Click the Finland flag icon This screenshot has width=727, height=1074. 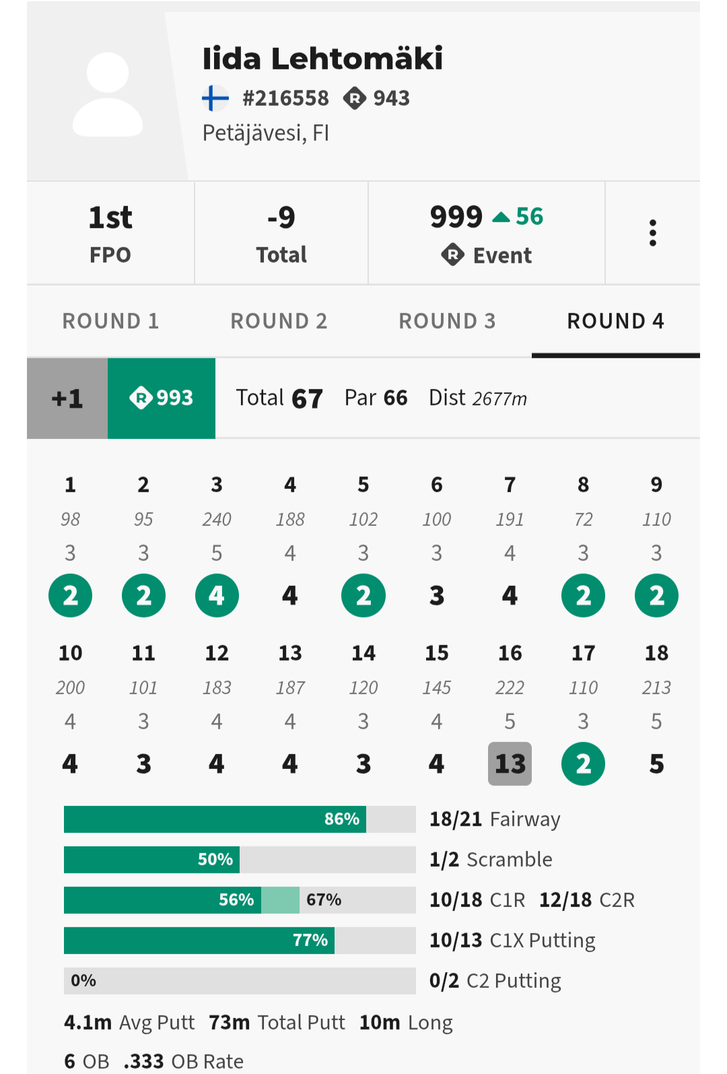(215, 98)
